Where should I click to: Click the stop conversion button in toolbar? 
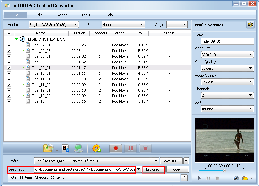145,148
